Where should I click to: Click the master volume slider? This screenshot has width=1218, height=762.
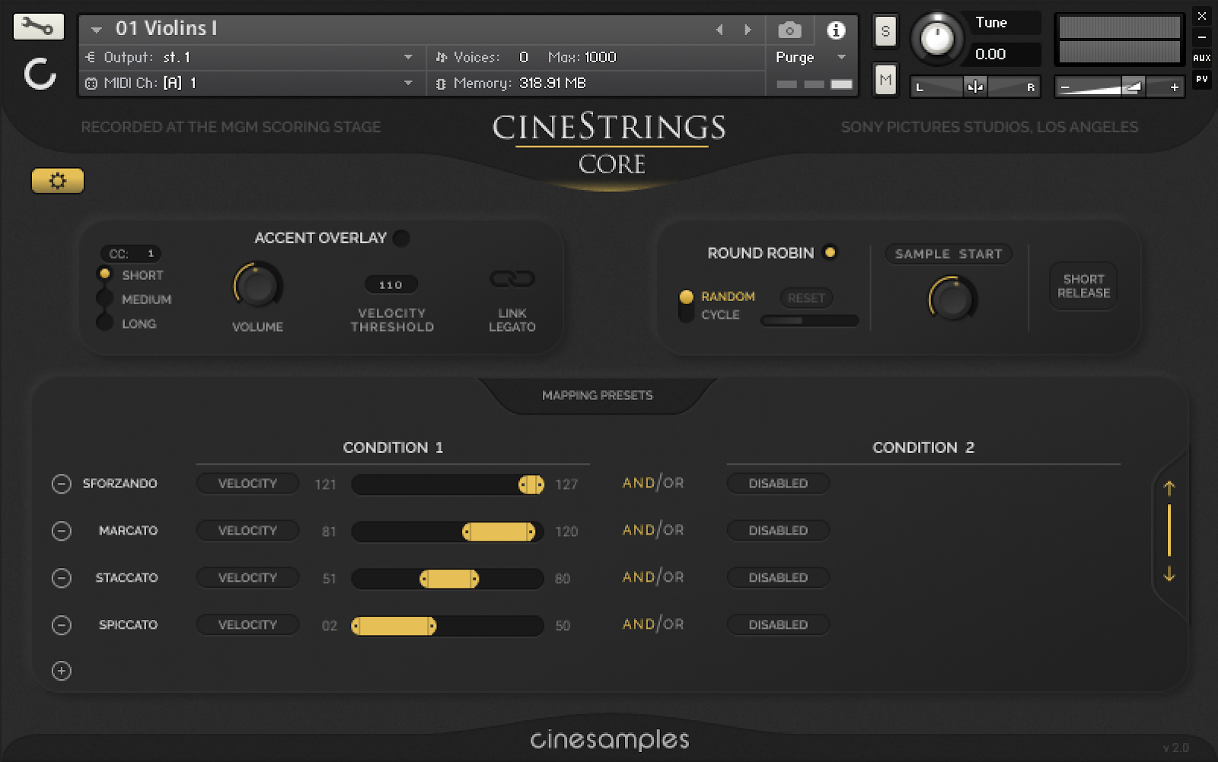click(x=1119, y=87)
